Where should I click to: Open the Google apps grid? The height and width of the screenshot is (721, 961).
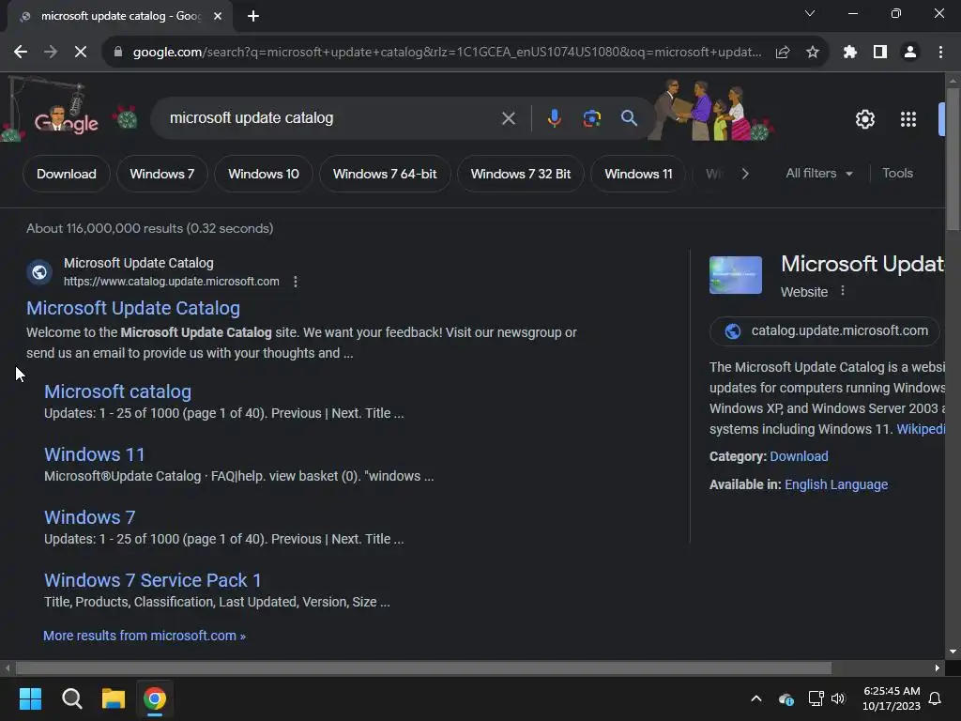tap(908, 119)
